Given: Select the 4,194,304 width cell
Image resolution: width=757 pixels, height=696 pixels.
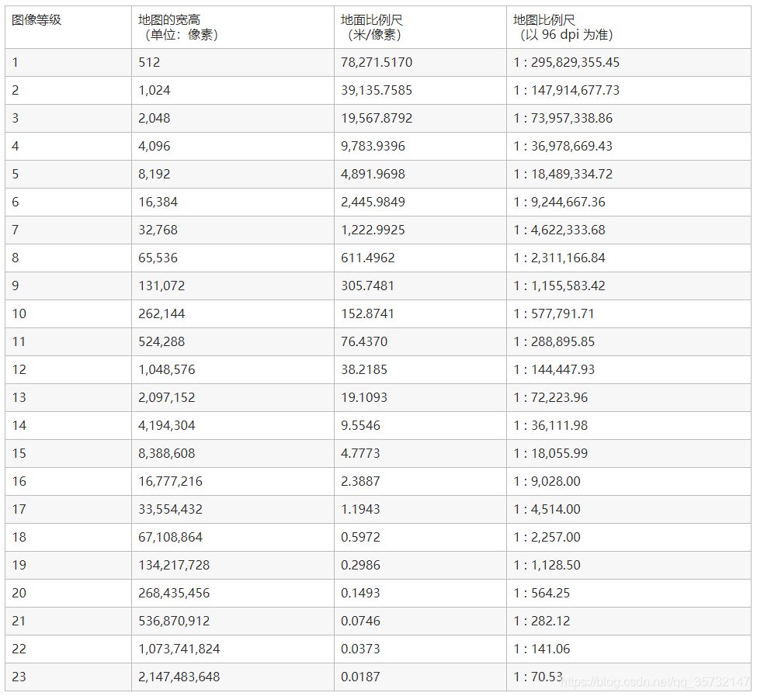Looking at the screenshot, I should point(167,425).
